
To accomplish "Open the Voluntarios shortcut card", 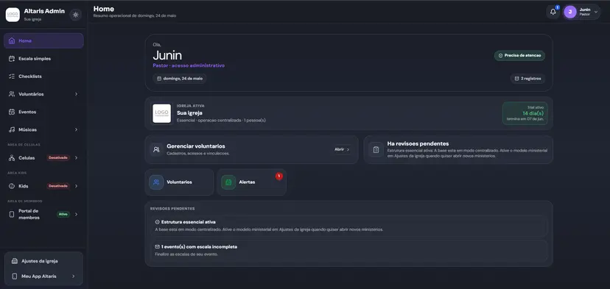I will tap(179, 182).
